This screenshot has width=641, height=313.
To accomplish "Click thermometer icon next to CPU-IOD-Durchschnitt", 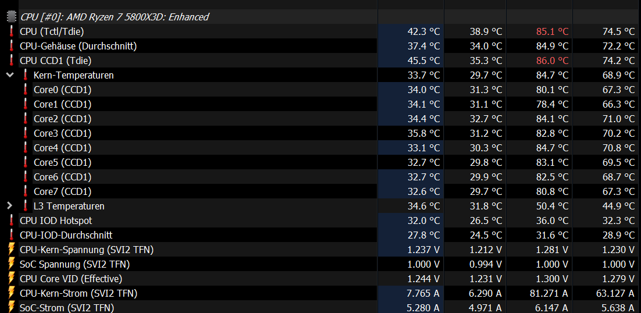I will coord(12,235).
